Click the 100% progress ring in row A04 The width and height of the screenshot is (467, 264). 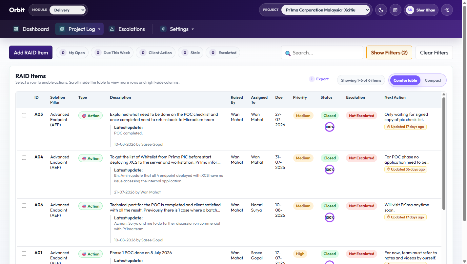(x=330, y=170)
